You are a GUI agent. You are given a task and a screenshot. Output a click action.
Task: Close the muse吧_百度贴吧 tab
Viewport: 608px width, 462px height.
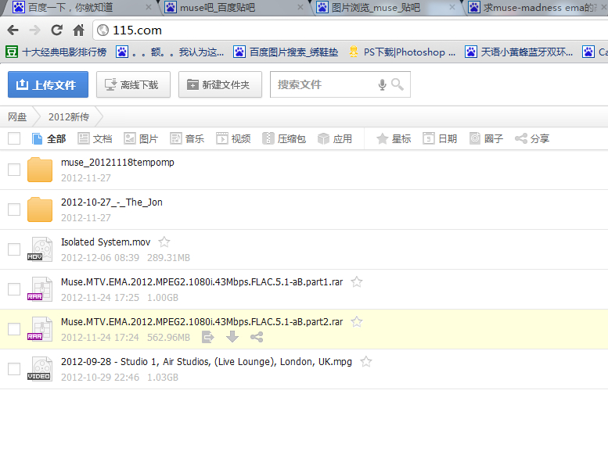(300, 7)
